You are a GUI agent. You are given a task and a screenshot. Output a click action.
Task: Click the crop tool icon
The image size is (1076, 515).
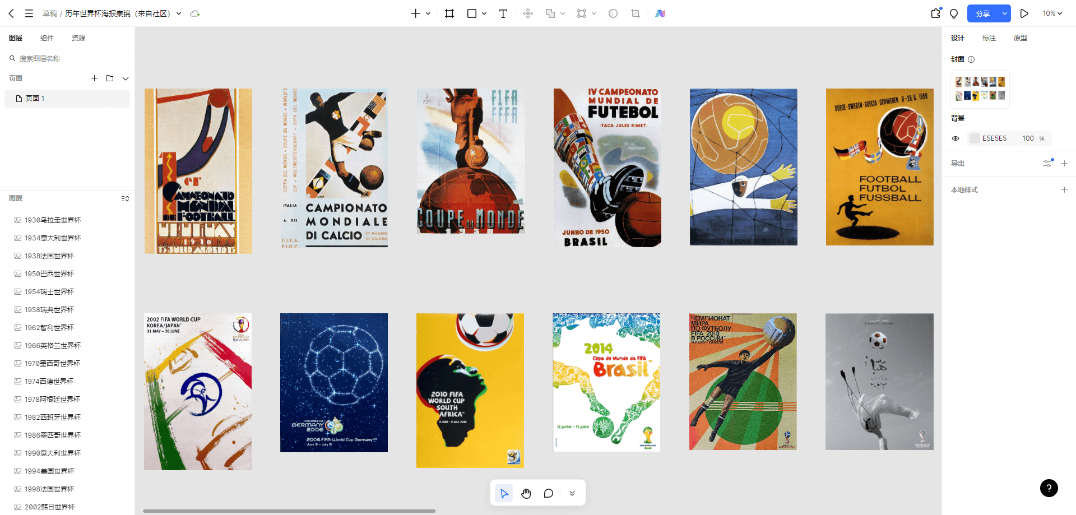tap(636, 13)
